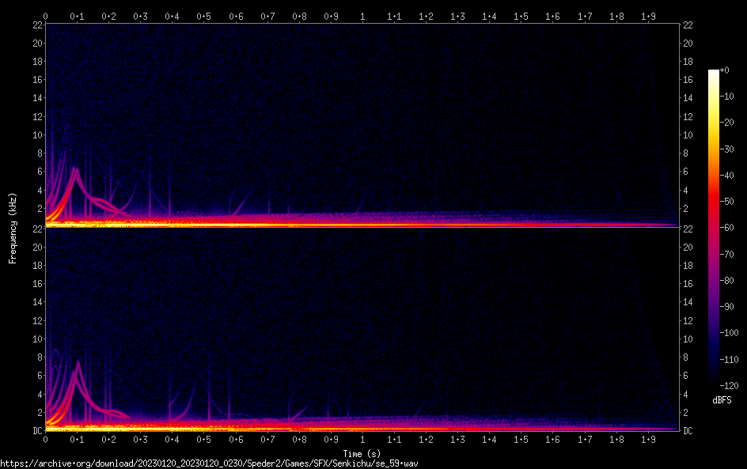
Task: Click the 1.5 tick on the top time axis
Action: click(x=521, y=16)
